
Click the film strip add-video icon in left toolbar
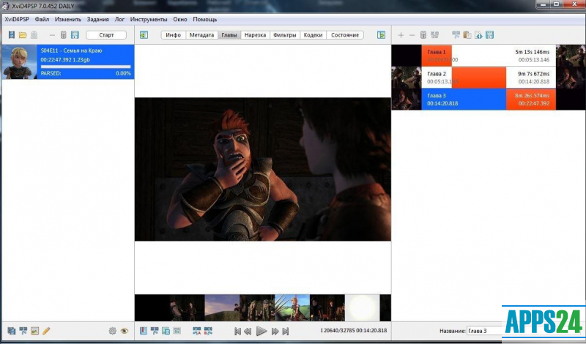pyautogui.click(x=12, y=34)
